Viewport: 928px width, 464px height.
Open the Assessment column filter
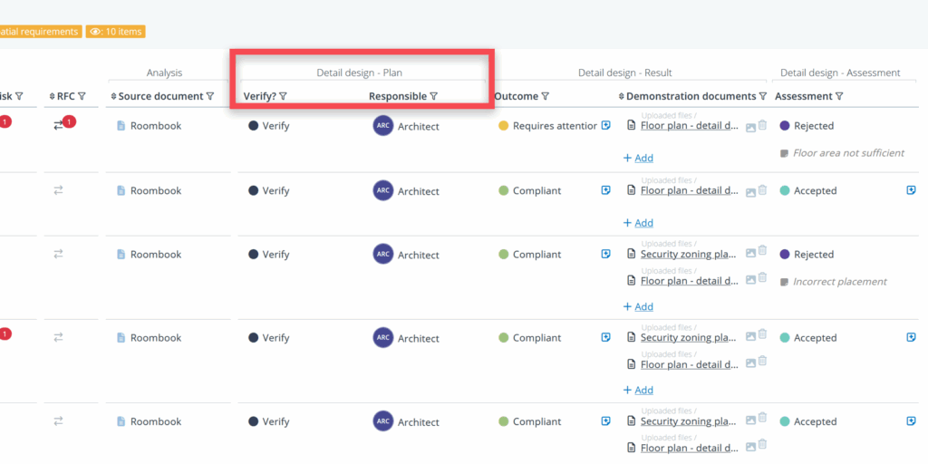pyautogui.click(x=839, y=96)
